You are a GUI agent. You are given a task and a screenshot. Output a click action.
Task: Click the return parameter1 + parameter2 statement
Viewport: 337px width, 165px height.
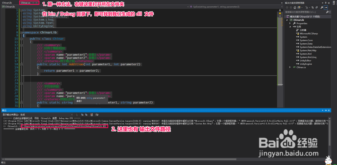(x=72, y=71)
